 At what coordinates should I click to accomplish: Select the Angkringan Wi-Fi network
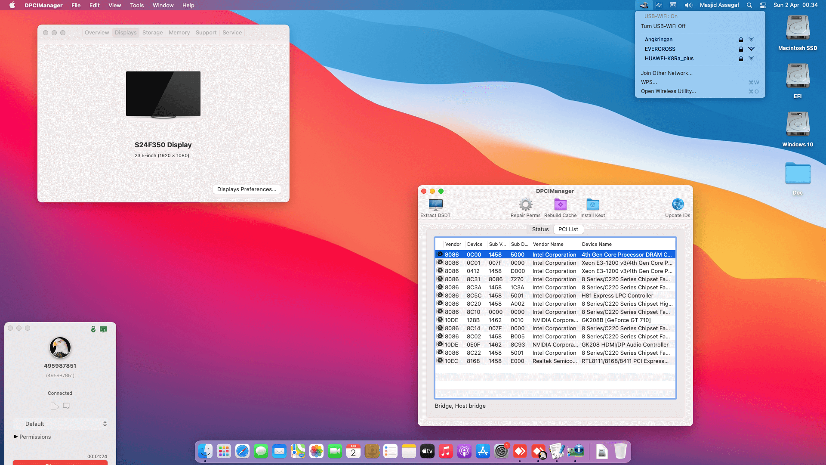tap(700, 40)
